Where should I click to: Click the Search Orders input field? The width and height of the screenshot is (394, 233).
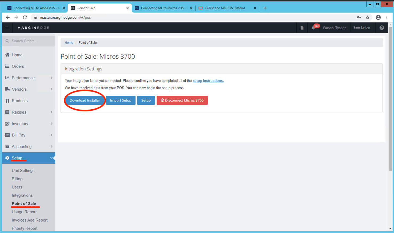pos(29,41)
